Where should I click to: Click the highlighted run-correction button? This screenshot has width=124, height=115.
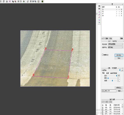(119, 55)
